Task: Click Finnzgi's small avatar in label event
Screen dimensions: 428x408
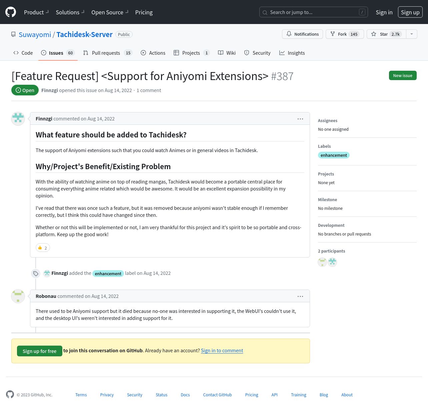Action: [47, 273]
